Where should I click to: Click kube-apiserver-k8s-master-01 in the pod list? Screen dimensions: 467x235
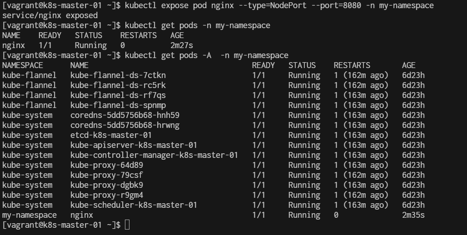click(134, 145)
